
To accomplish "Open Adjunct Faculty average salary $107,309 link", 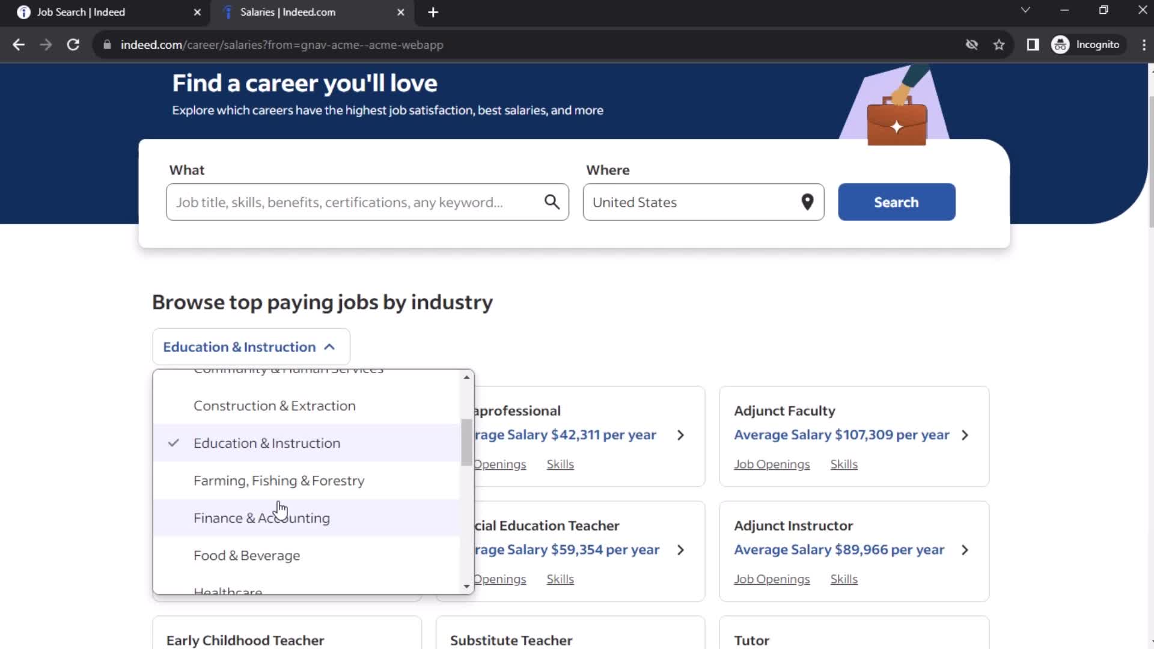I will click(841, 435).
